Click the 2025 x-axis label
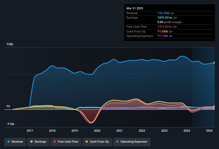 click(209, 131)
